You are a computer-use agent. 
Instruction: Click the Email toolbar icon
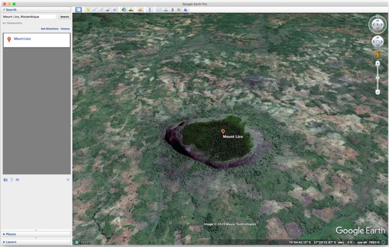pos(159,10)
